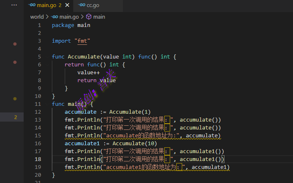The width and height of the screenshot is (293, 183).
Task: Place cursor on package main line
Action: click(71, 25)
